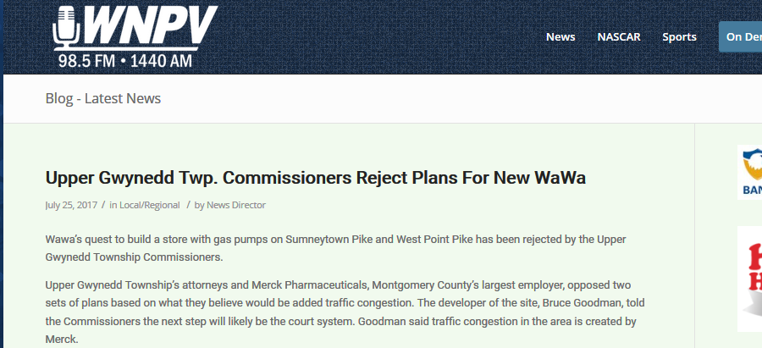Open the red-lettered ad thumbnail in sidebar
This screenshot has width=762, height=348.
click(749, 279)
